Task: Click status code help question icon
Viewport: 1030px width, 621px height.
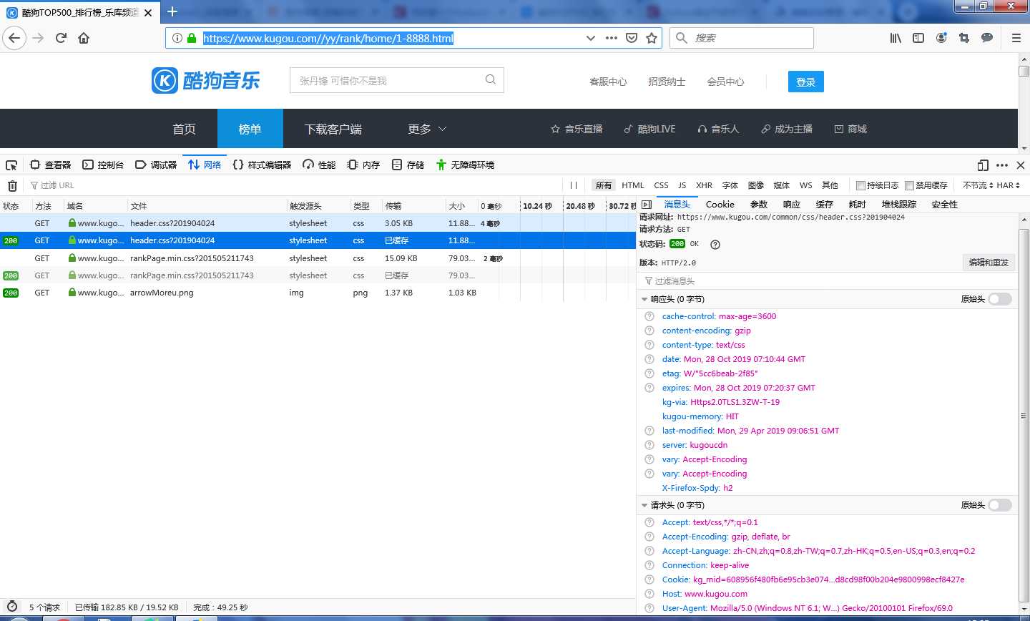Action: click(715, 244)
